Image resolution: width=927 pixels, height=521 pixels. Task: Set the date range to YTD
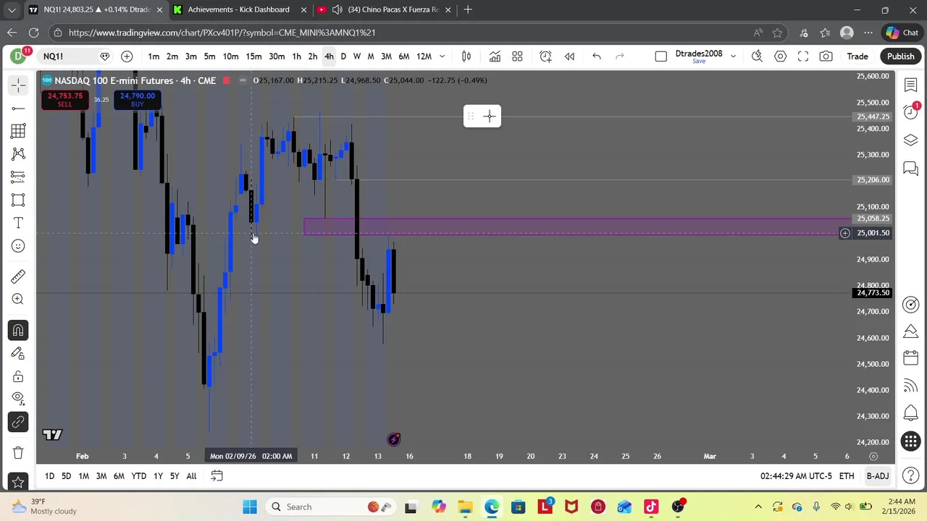[x=138, y=475]
